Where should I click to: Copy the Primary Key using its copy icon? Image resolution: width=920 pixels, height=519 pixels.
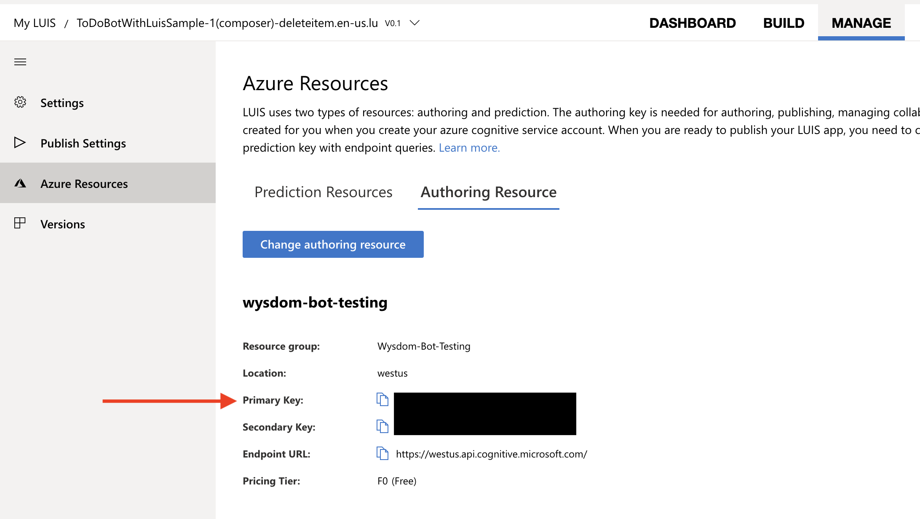(382, 400)
